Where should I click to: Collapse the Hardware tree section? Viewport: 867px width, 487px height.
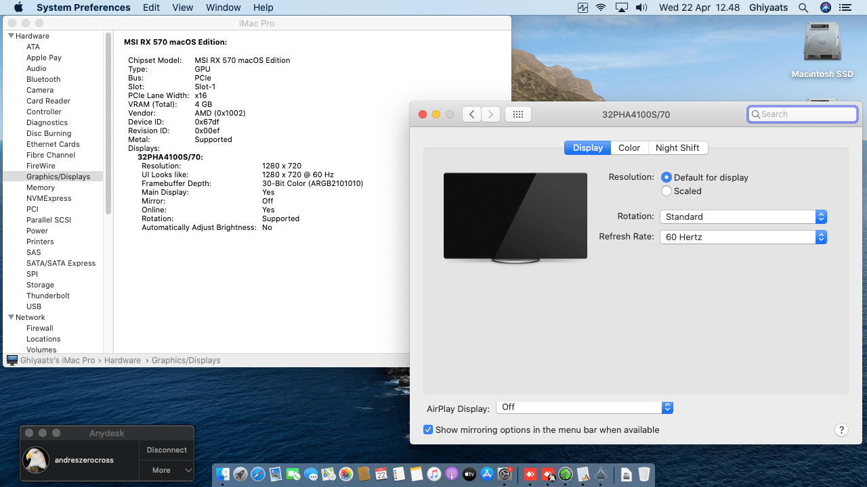(12, 36)
